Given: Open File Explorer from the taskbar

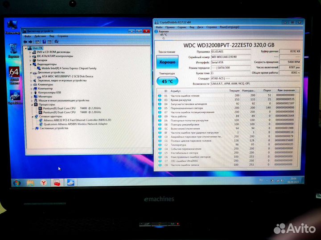Looking at the screenshot, I should point(30,183).
